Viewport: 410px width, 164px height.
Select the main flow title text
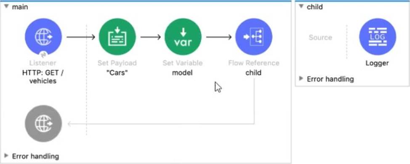[20, 7]
